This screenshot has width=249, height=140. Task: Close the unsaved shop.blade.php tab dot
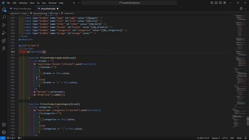(x=58, y=9)
